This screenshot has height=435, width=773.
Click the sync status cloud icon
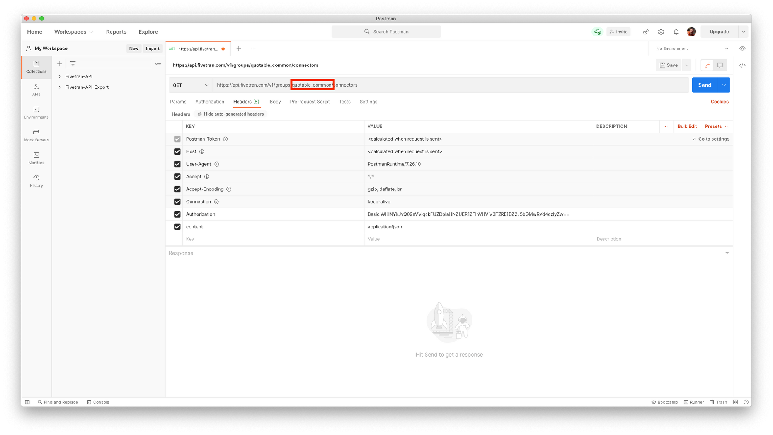(x=598, y=32)
